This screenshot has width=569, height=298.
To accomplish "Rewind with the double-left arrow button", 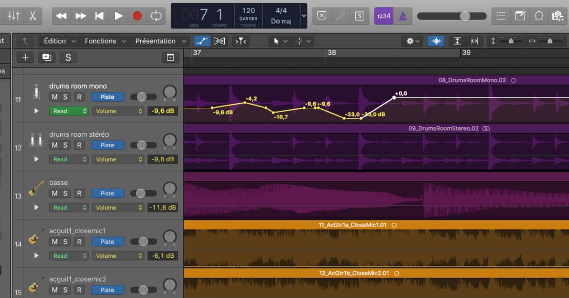I will (61, 16).
